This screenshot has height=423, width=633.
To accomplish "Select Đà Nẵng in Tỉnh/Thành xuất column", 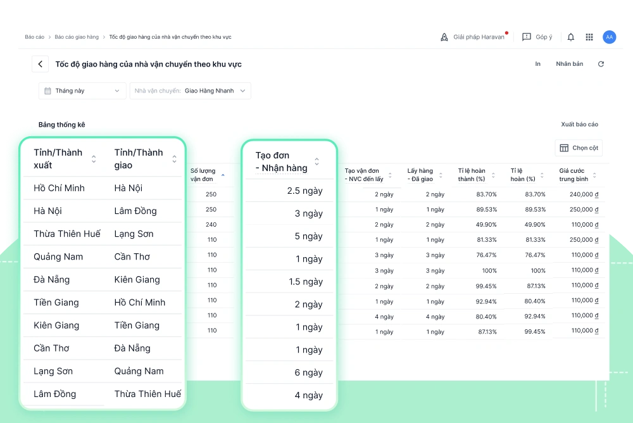I will click(51, 280).
